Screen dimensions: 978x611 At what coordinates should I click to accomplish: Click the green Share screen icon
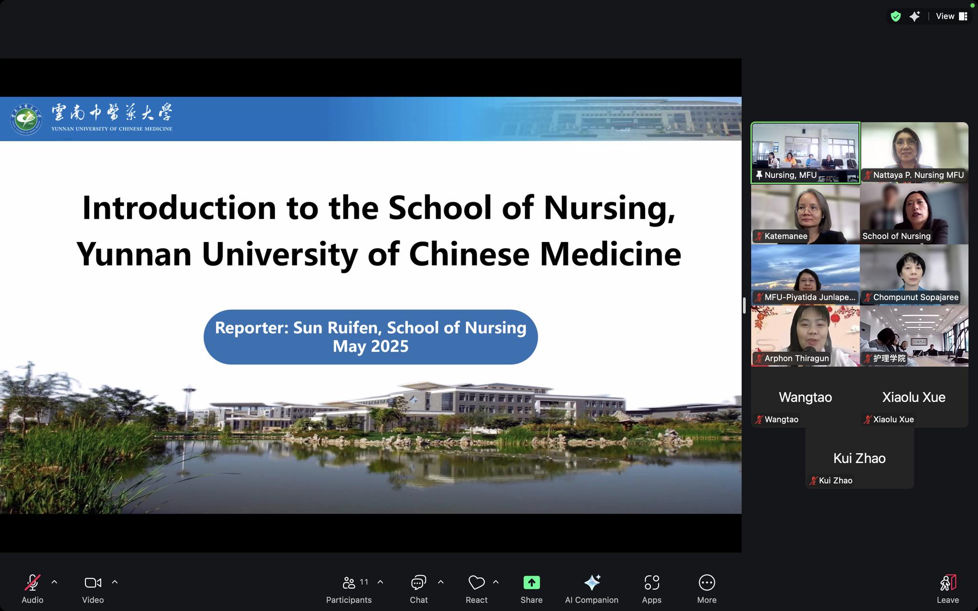pyautogui.click(x=532, y=582)
